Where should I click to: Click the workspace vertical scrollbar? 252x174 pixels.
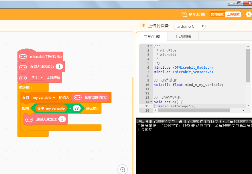point(133,125)
